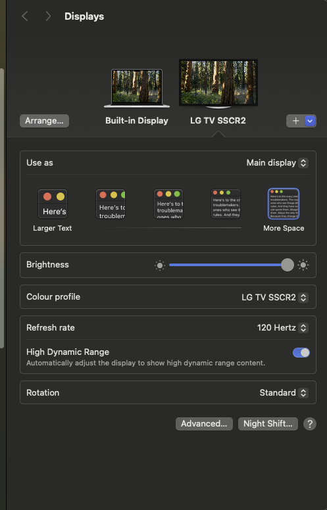The image size is (327, 510).
Task: Open the Colour profile dropdown
Action: (275, 297)
